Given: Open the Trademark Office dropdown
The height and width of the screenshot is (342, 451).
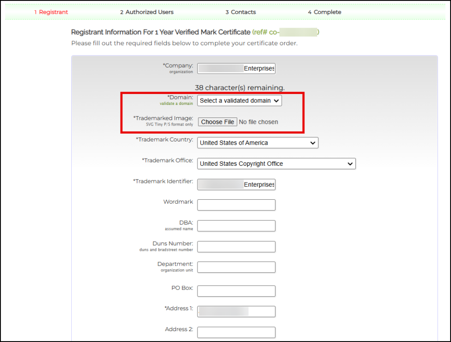Looking at the screenshot, I should coord(276,164).
